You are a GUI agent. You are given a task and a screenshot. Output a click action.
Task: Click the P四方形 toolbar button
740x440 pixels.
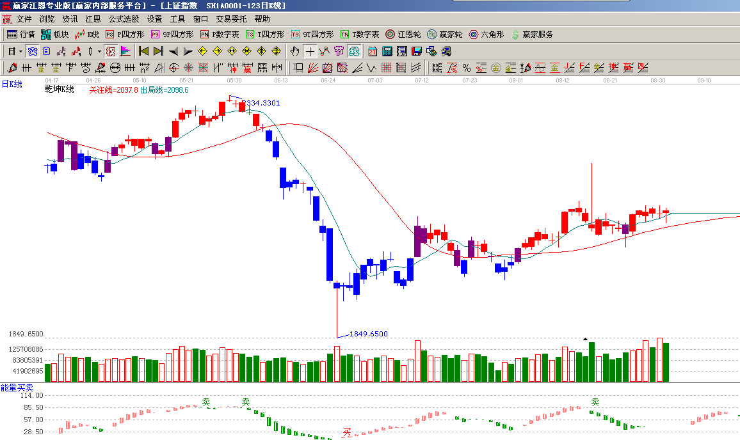[x=125, y=35]
